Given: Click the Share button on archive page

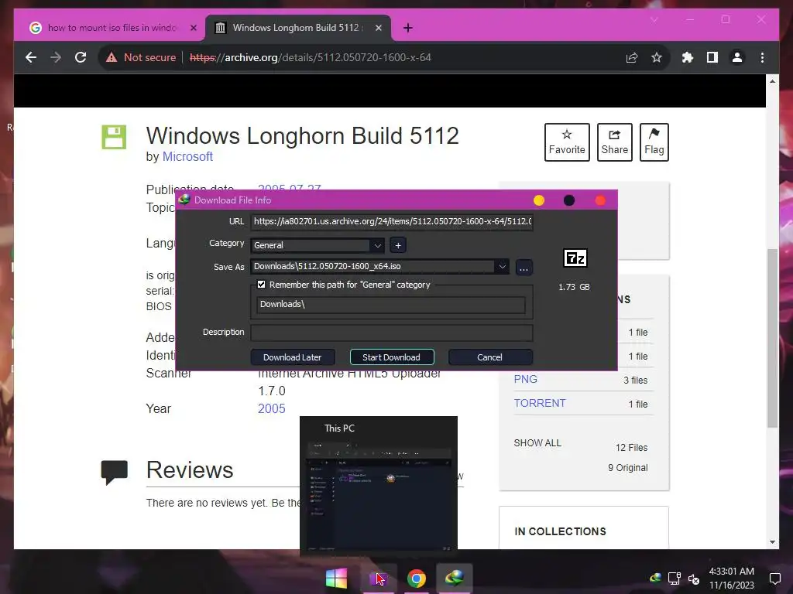Looking at the screenshot, I should [x=614, y=142].
